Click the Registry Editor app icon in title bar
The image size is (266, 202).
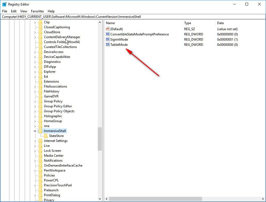click(x=4, y=4)
